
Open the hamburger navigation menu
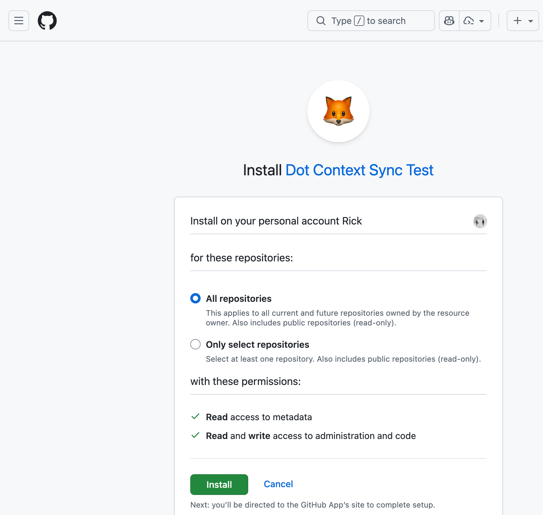click(x=18, y=20)
